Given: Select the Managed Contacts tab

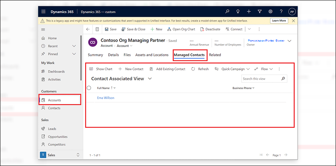Looking at the screenshot, I should [x=189, y=55].
